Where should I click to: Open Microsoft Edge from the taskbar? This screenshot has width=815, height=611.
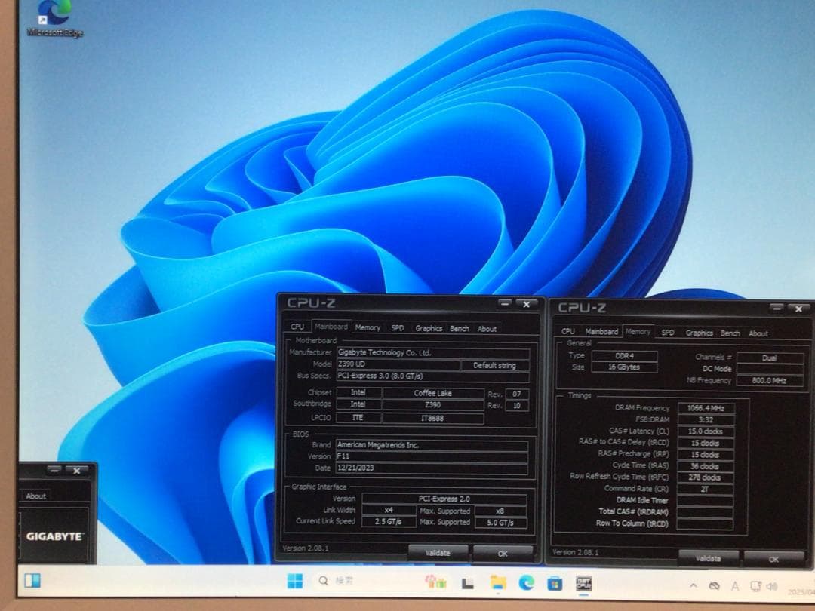[526, 582]
